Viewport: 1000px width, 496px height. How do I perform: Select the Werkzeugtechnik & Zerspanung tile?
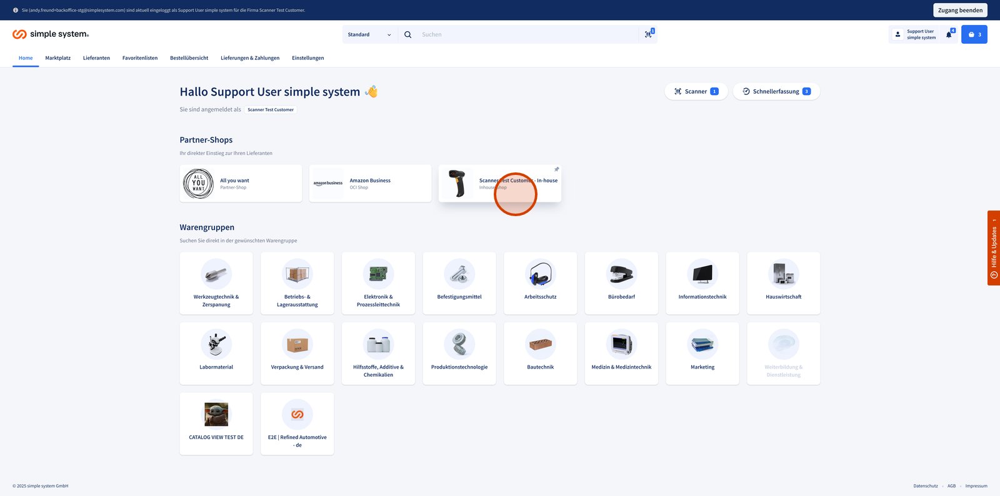tap(216, 283)
